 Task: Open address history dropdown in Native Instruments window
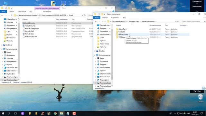click(176, 22)
